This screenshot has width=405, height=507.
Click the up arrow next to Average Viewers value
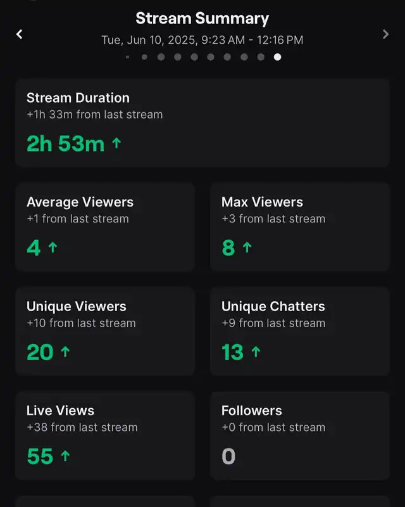(53, 248)
